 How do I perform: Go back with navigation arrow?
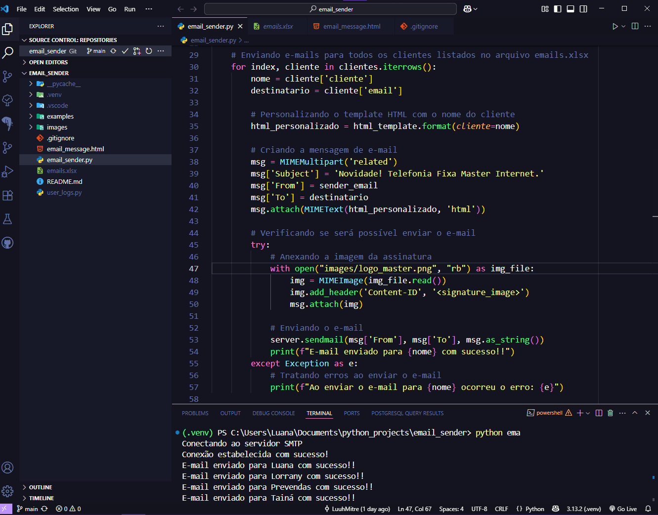[180, 9]
